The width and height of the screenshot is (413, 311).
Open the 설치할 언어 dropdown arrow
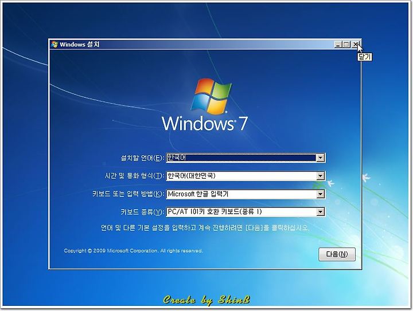(320, 158)
